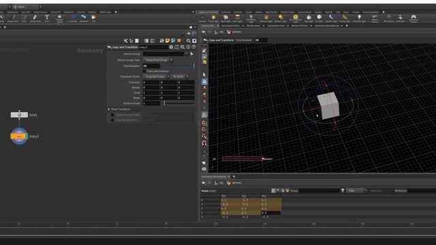Open node info icon in parameter pane
Image resolution: width=436 pixels, height=245 pixels.
tap(188, 47)
